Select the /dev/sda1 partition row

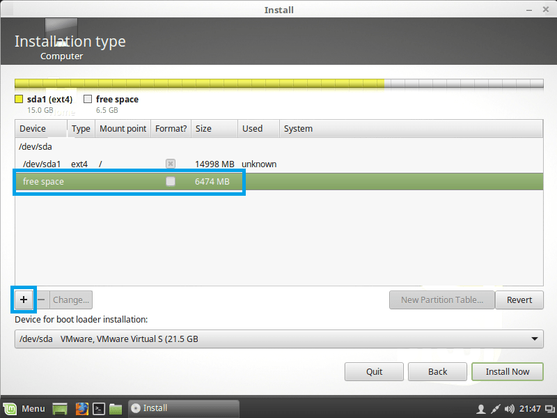click(279, 164)
